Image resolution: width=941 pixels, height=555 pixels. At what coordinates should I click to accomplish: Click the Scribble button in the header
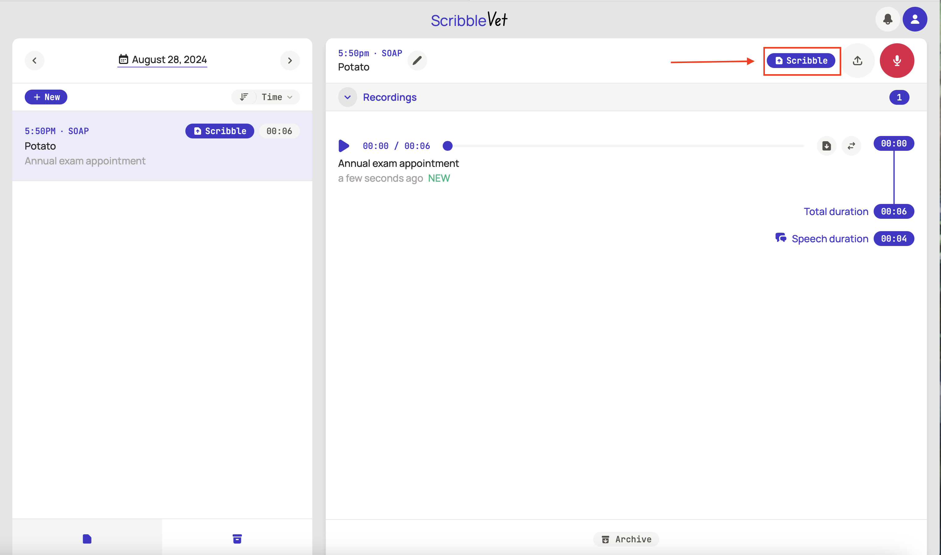801,60
